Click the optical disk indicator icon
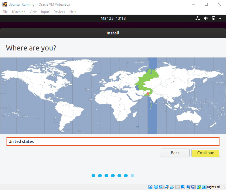Viewport: 226px width, 190px height. coord(156,187)
